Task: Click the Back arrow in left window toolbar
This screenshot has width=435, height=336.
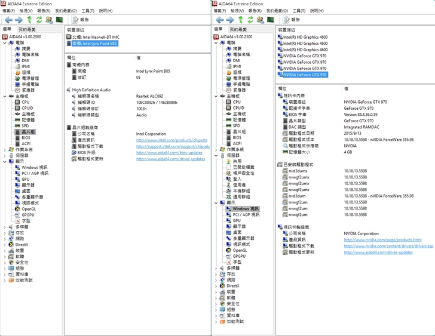Action: (x=8, y=20)
